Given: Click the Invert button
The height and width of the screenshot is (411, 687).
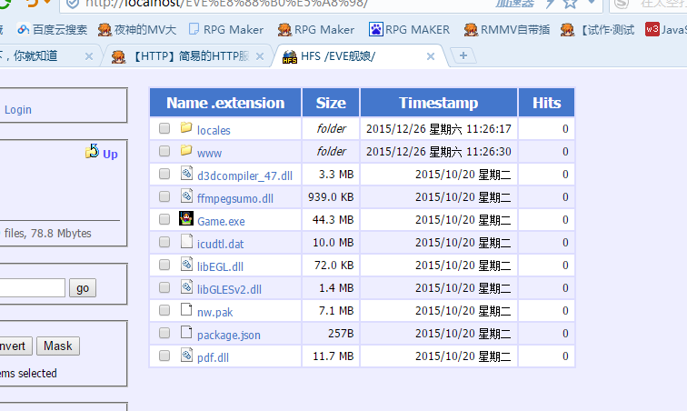Looking at the screenshot, I should [x=14, y=346].
